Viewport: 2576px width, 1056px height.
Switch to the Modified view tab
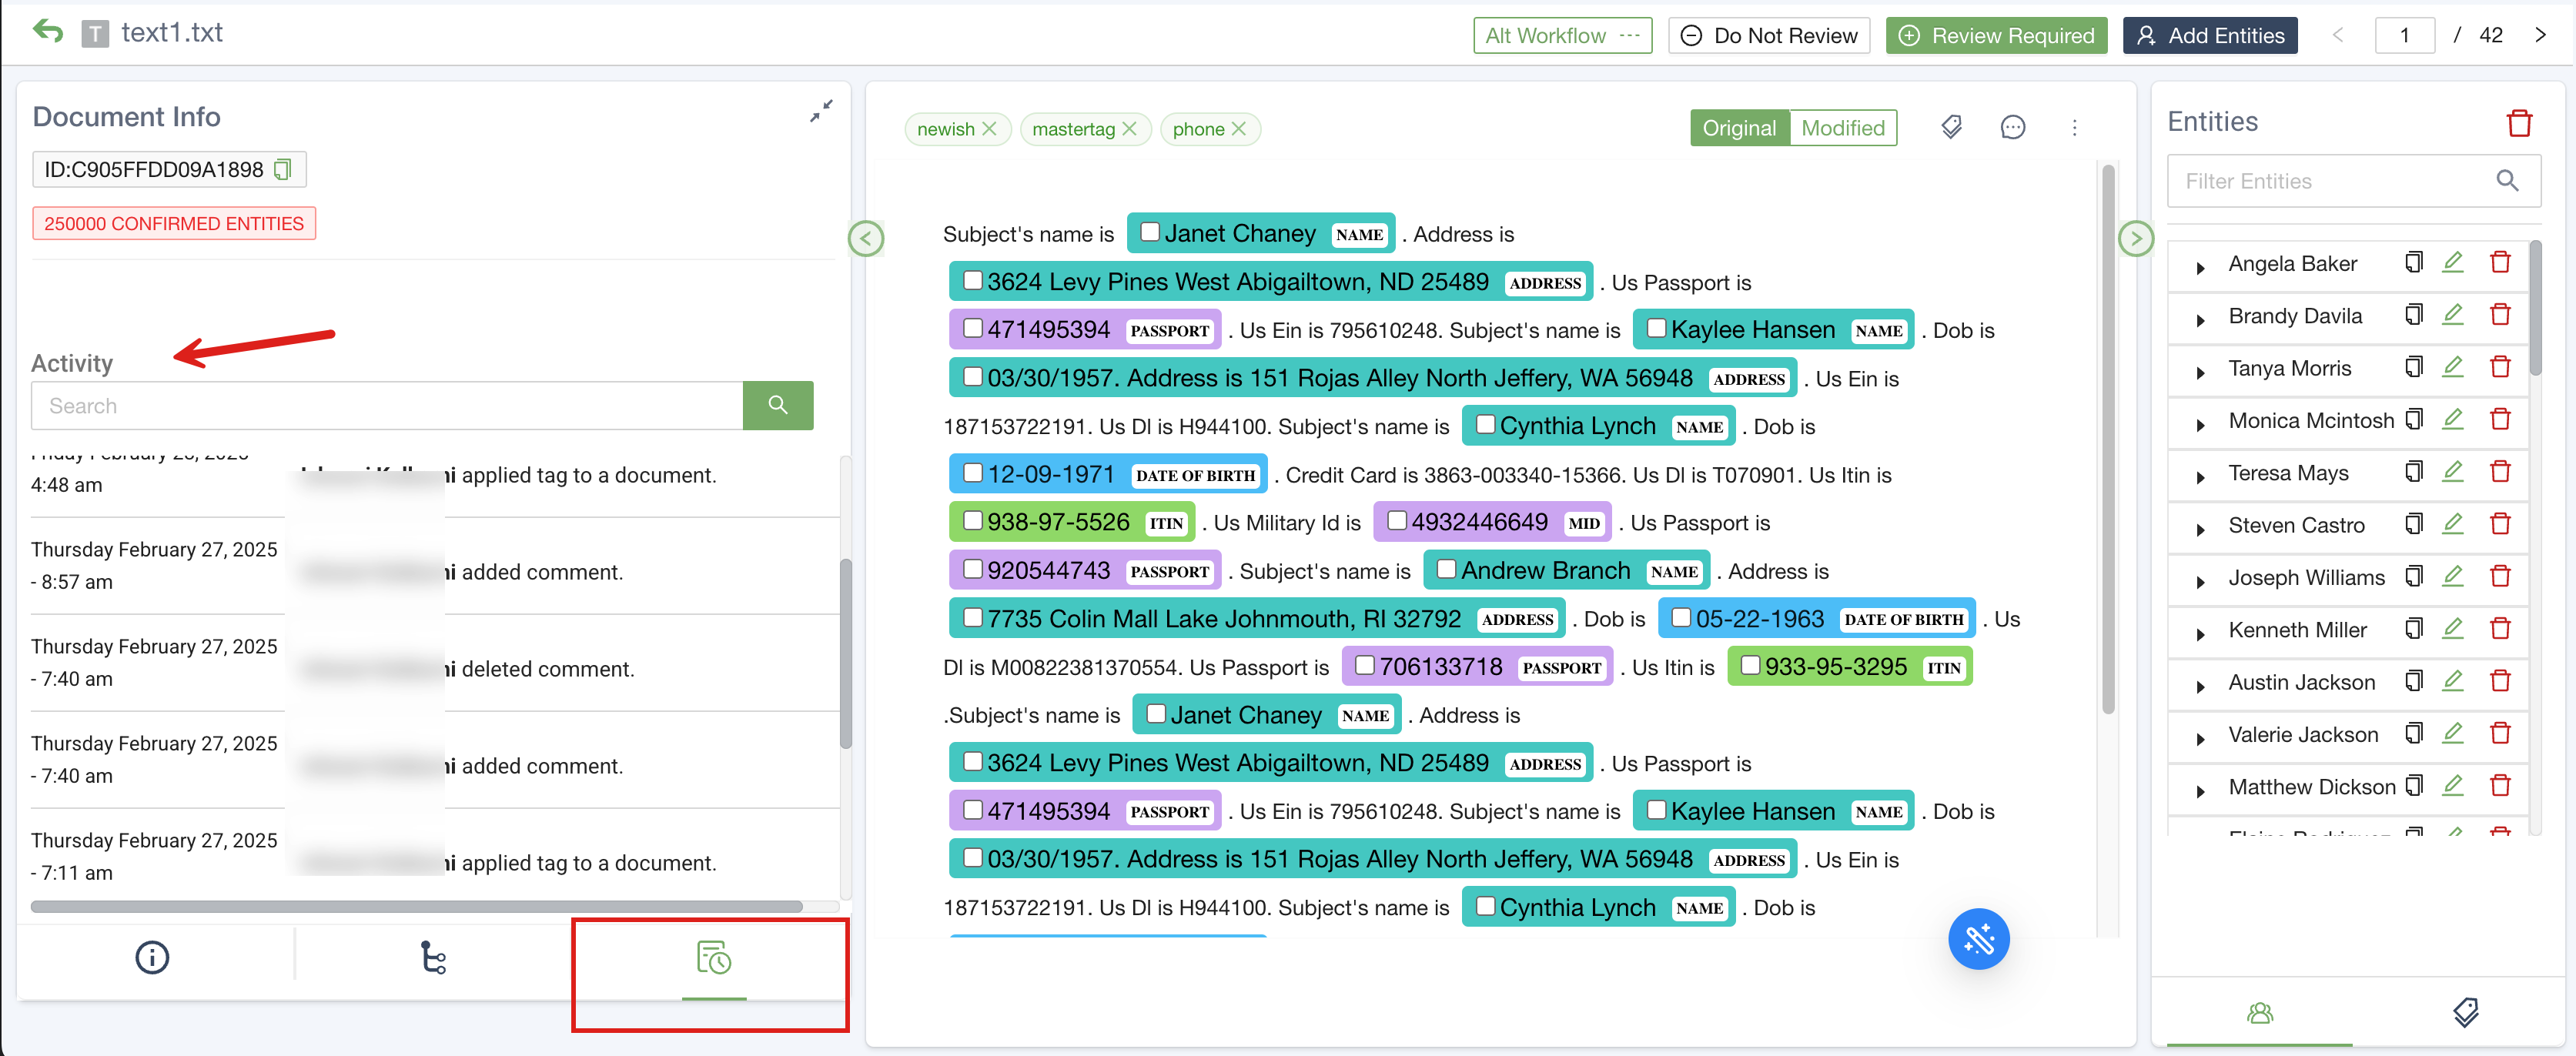(x=1842, y=128)
